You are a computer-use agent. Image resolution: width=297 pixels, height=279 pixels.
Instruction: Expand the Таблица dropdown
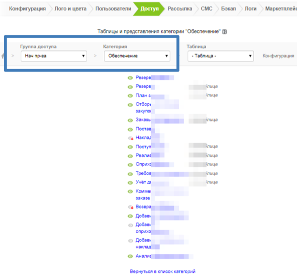pos(220,56)
